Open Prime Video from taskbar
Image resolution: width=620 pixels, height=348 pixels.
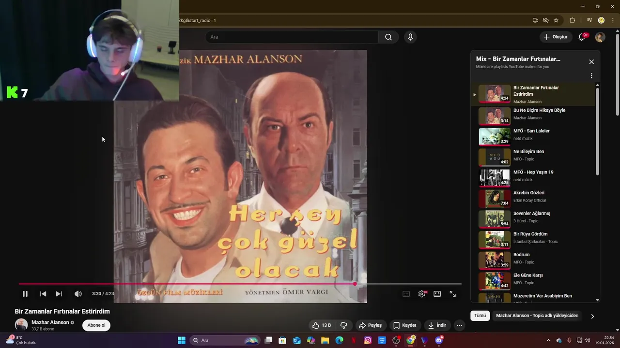tap(382, 340)
